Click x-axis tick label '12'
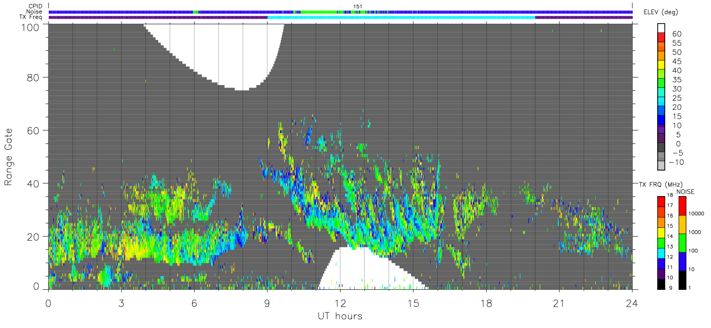 (340, 303)
